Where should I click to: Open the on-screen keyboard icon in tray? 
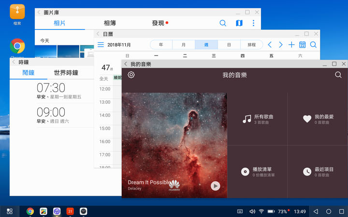(240, 212)
